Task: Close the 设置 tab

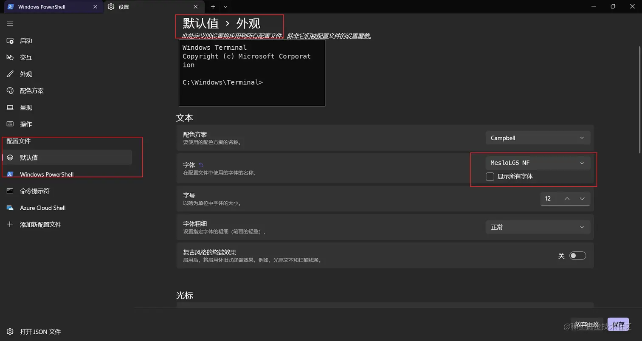Action: 196,7
